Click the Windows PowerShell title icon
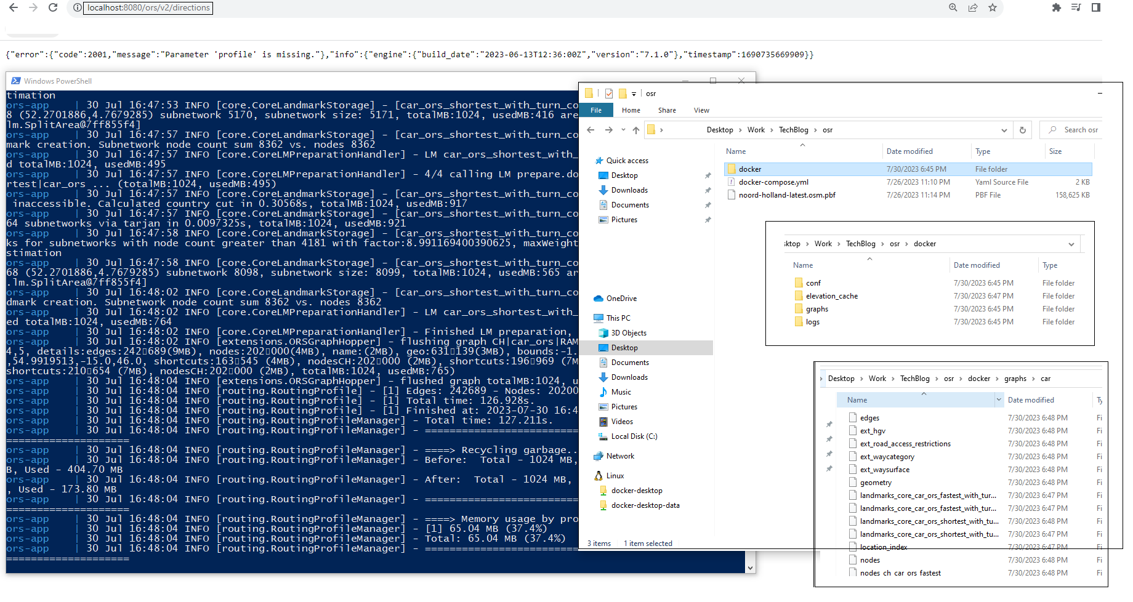This screenshot has width=1133, height=602. click(16, 81)
